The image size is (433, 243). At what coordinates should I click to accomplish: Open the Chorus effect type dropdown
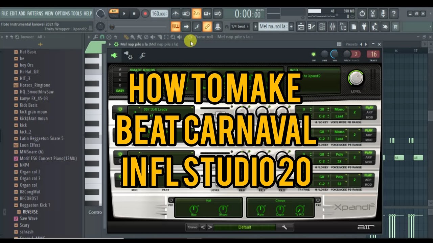pyautogui.click(x=280, y=200)
